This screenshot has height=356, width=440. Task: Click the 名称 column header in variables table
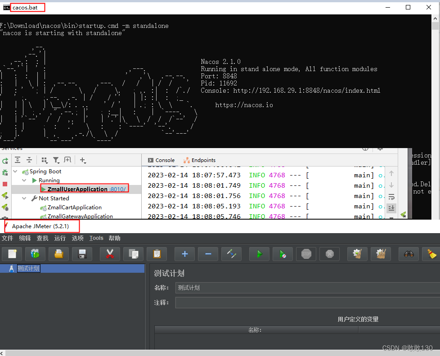(x=256, y=330)
